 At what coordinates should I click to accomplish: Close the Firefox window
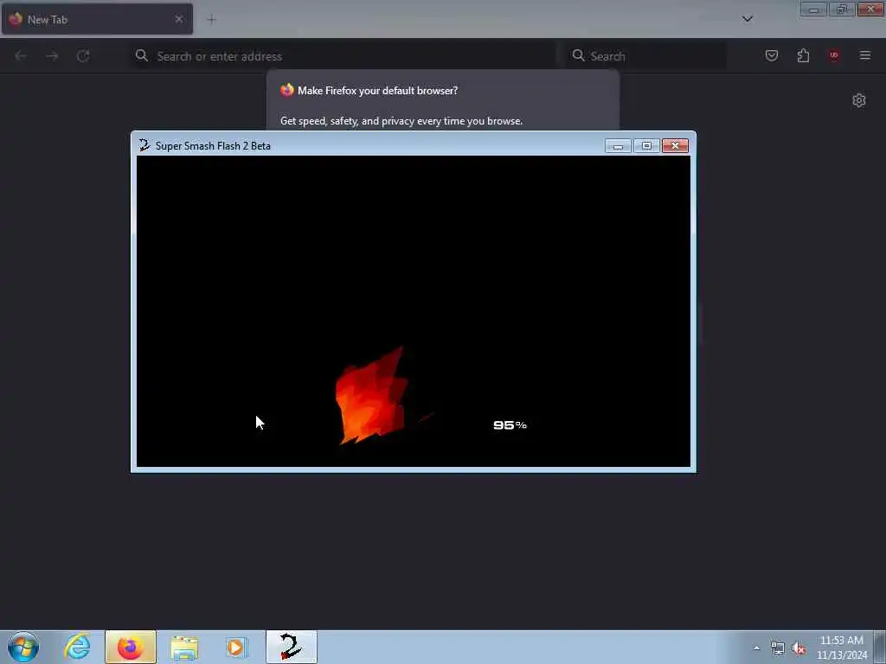coord(870,9)
